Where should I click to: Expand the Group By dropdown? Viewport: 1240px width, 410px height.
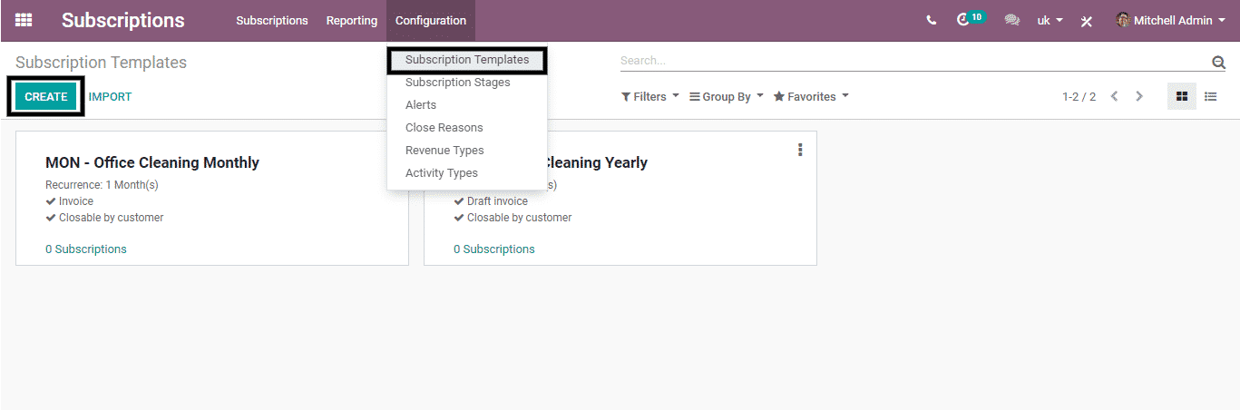726,96
